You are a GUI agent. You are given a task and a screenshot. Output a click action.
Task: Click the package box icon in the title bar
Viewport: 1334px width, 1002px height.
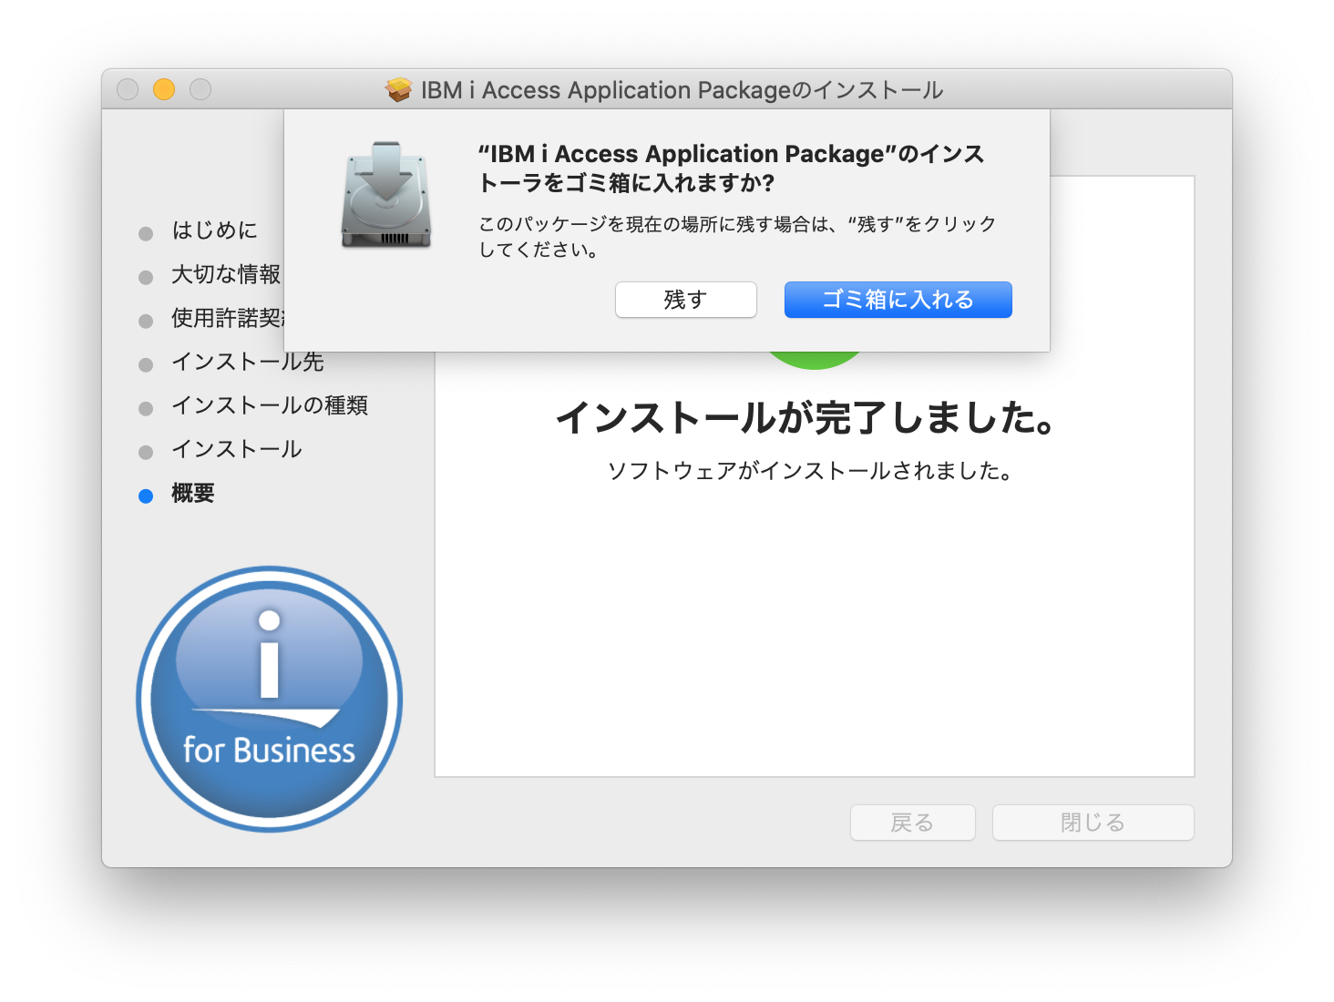point(398,89)
